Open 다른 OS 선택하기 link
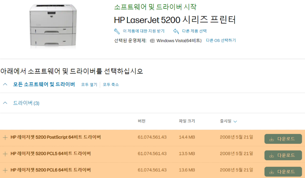Viewport: 305px width, 178px height. pos(221,41)
